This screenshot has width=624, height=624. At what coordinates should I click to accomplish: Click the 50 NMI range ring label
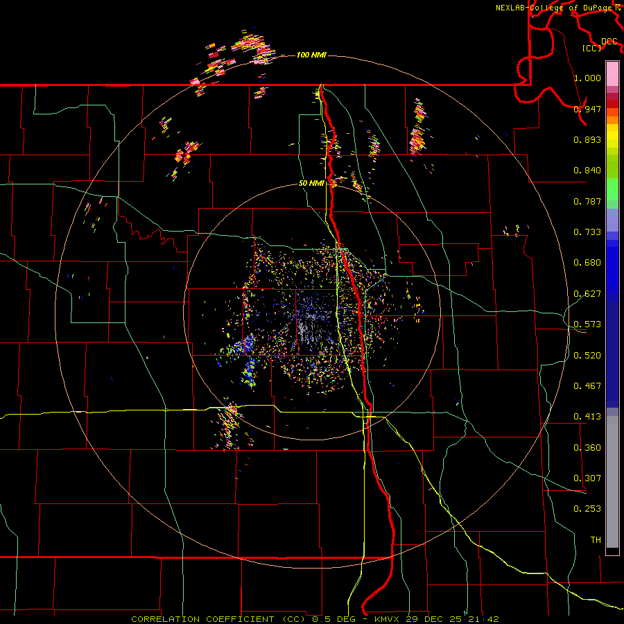[x=311, y=184]
